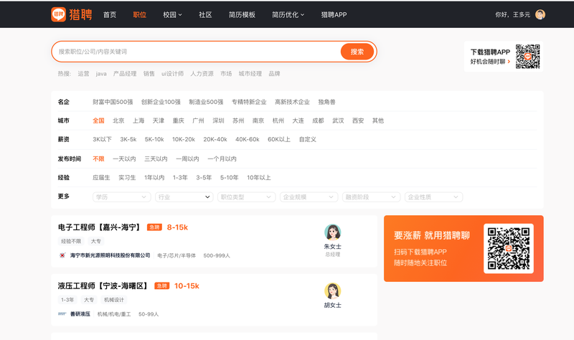
Task: Open the job title 液压工程师【宁波-海曙区】
Action: (103, 285)
